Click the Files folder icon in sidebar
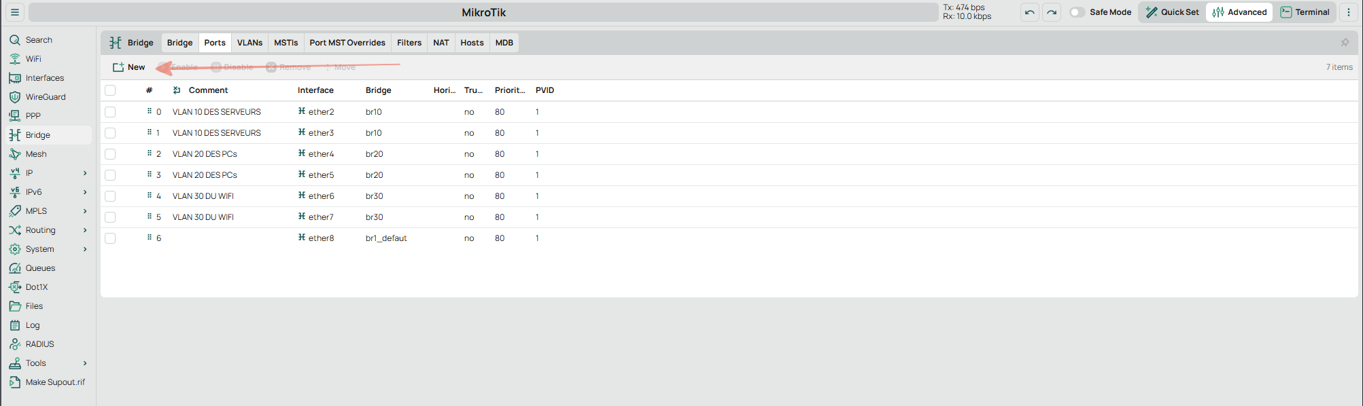 tap(14, 306)
